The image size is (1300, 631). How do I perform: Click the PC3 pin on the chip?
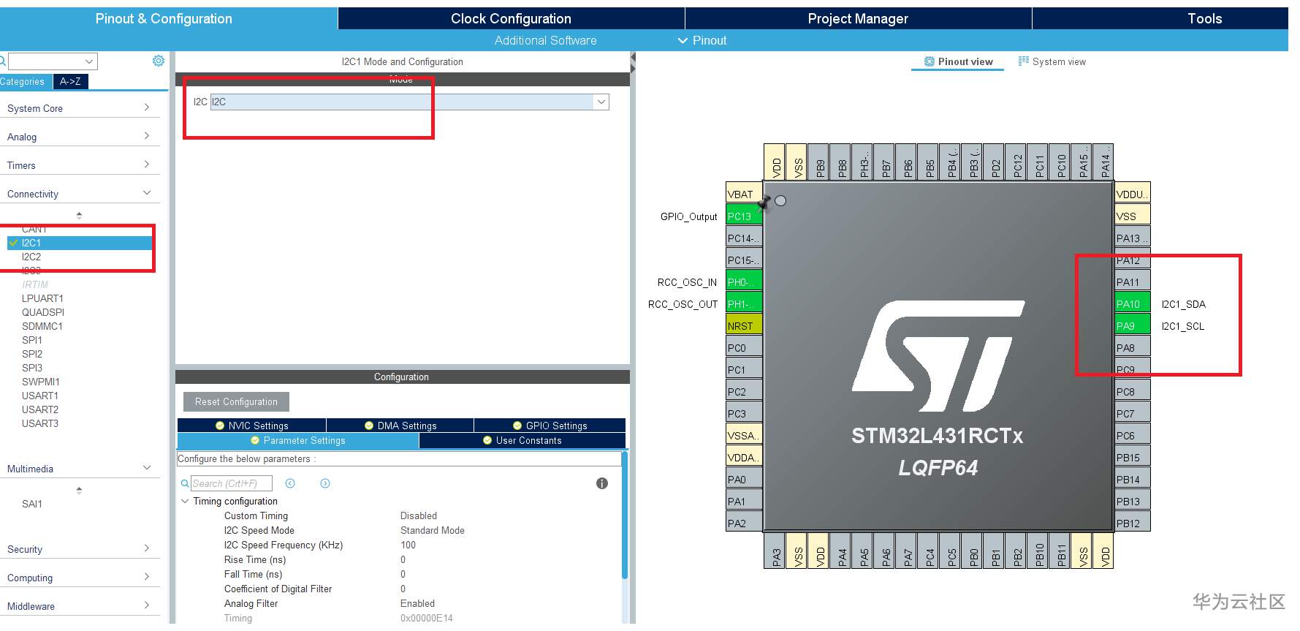tap(744, 414)
